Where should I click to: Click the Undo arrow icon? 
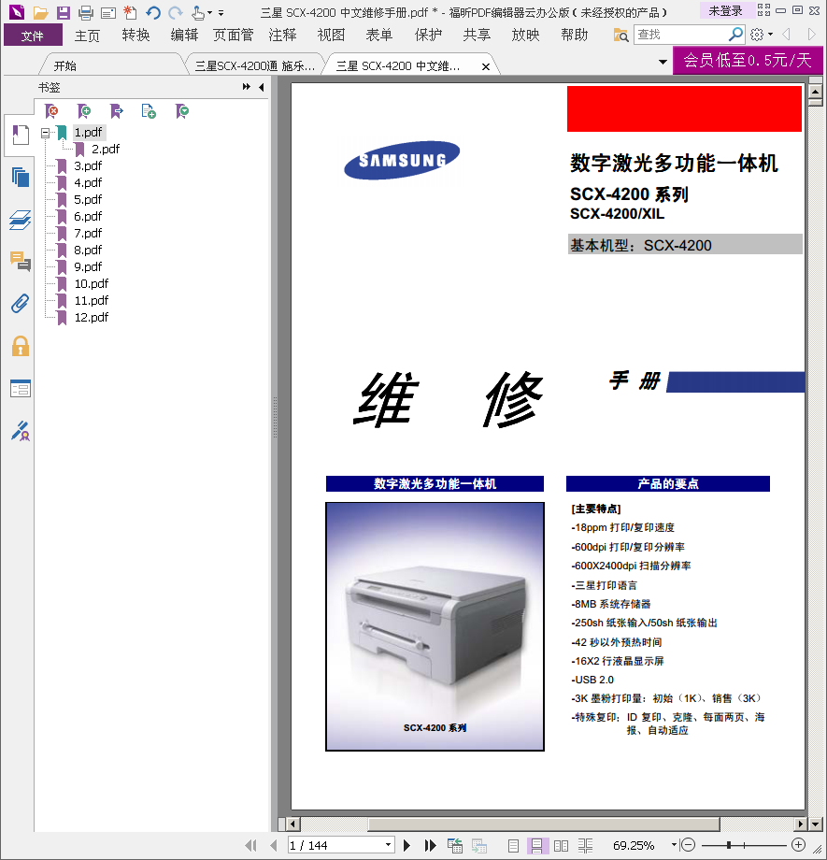click(153, 12)
